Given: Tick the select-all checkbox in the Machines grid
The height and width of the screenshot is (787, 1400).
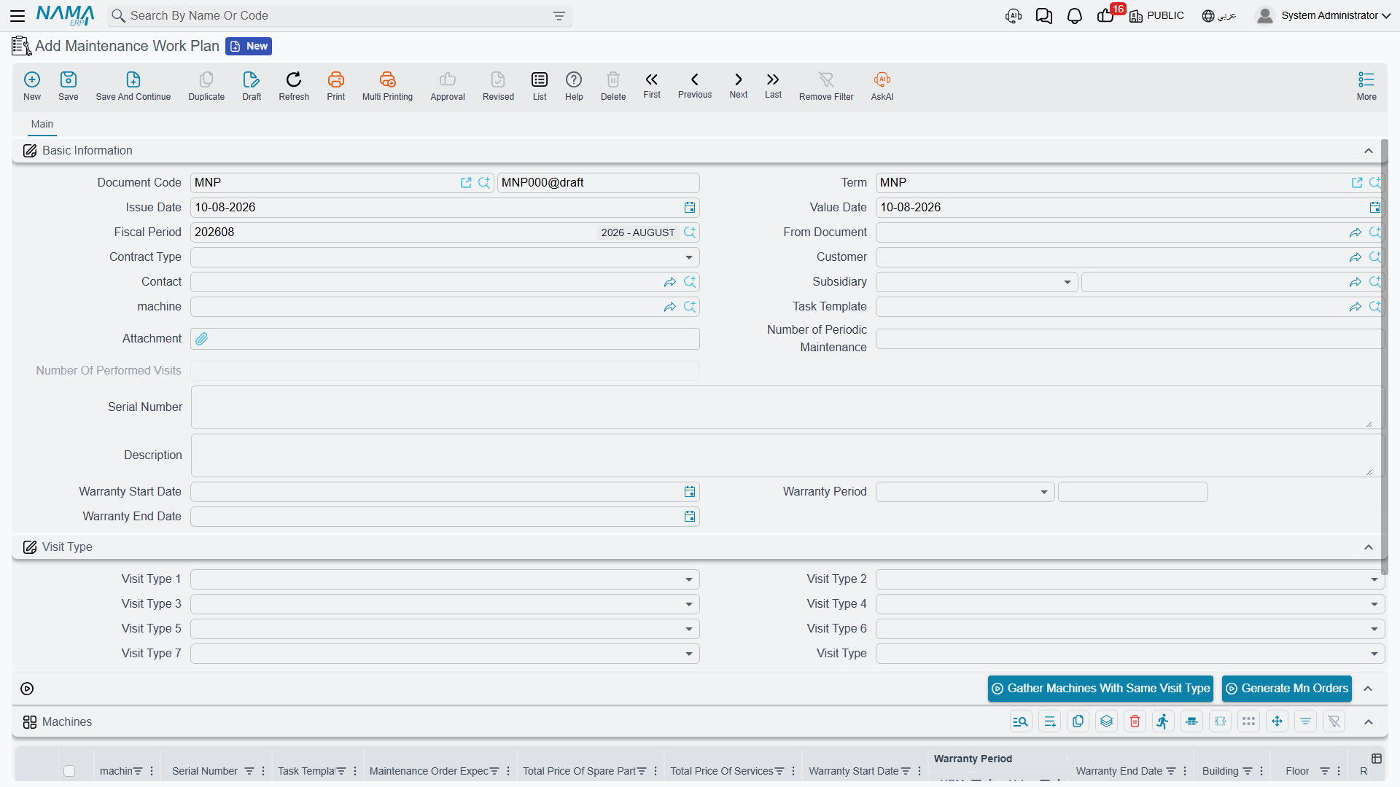Looking at the screenshot, I should [69, 771].
